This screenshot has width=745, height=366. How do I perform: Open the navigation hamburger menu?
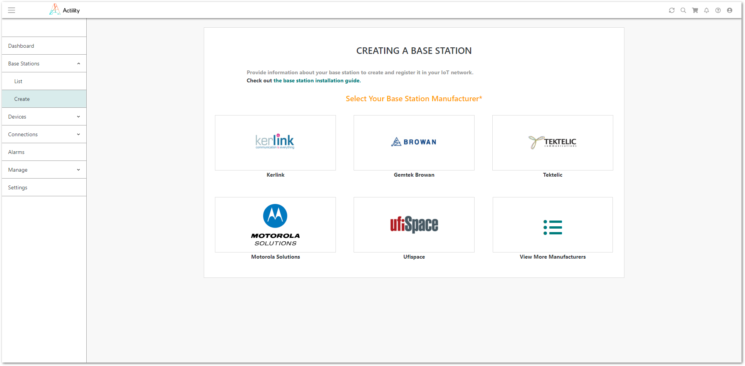(x=12, y=10)
